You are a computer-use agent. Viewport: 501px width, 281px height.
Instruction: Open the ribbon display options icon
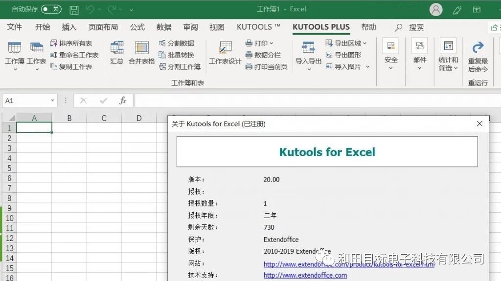[x=477, y=10]
